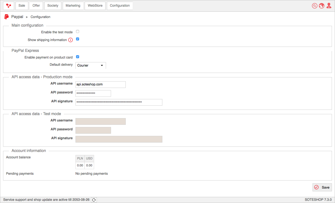The height and width of the screenshot is (203, 335).
Task: Open the SOTESHOP home logo button
Action: (x=9, y=6)
